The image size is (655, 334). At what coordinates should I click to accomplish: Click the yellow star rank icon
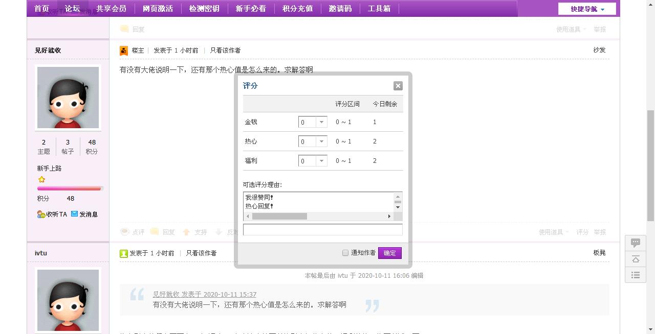[41, 180]
